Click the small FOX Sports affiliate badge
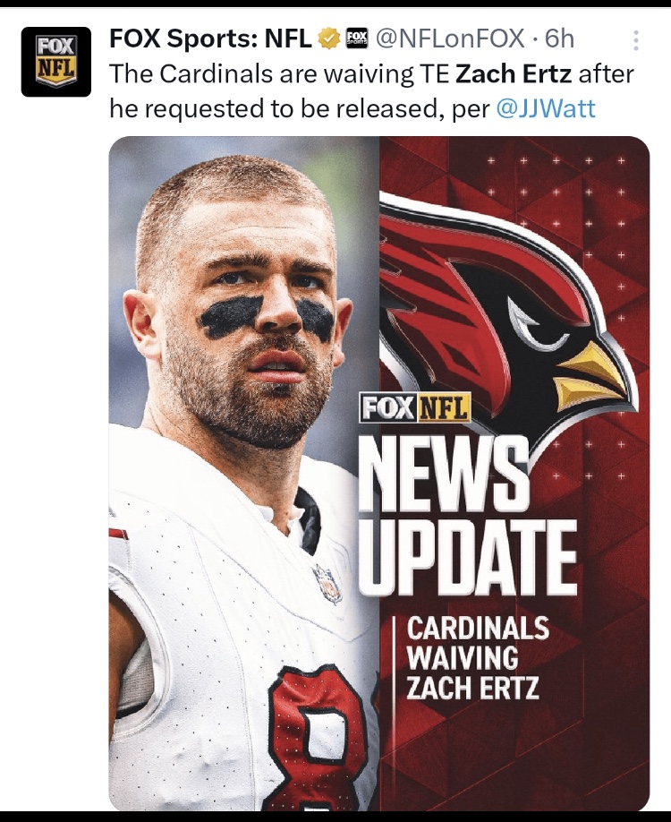Image resolution: width=671 pixels, height=822 pixels. click(357, 39)
